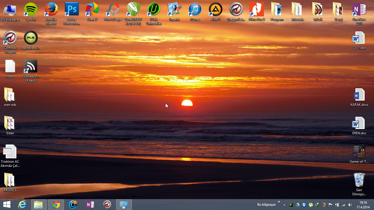Select the iTunes desktop icon
Screen dimensions: 374x210
(195, 12)
